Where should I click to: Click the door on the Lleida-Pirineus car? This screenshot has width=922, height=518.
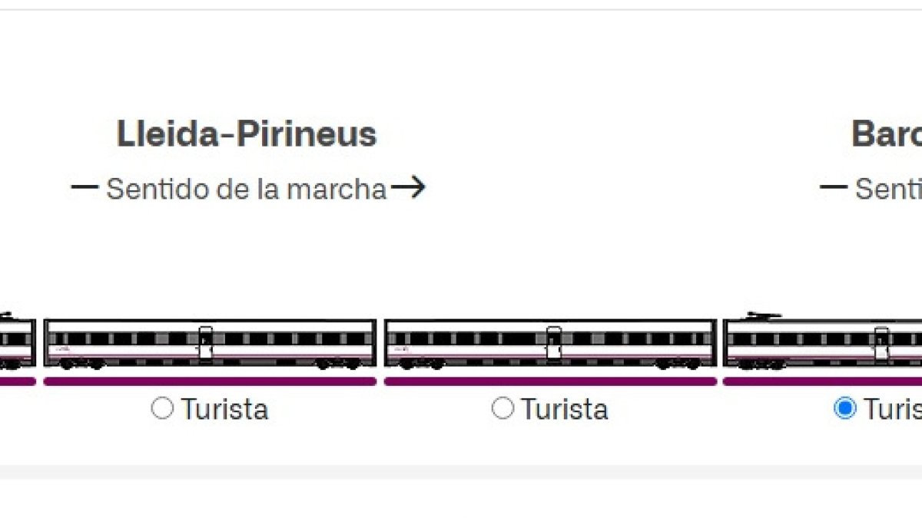click(205, 343)
